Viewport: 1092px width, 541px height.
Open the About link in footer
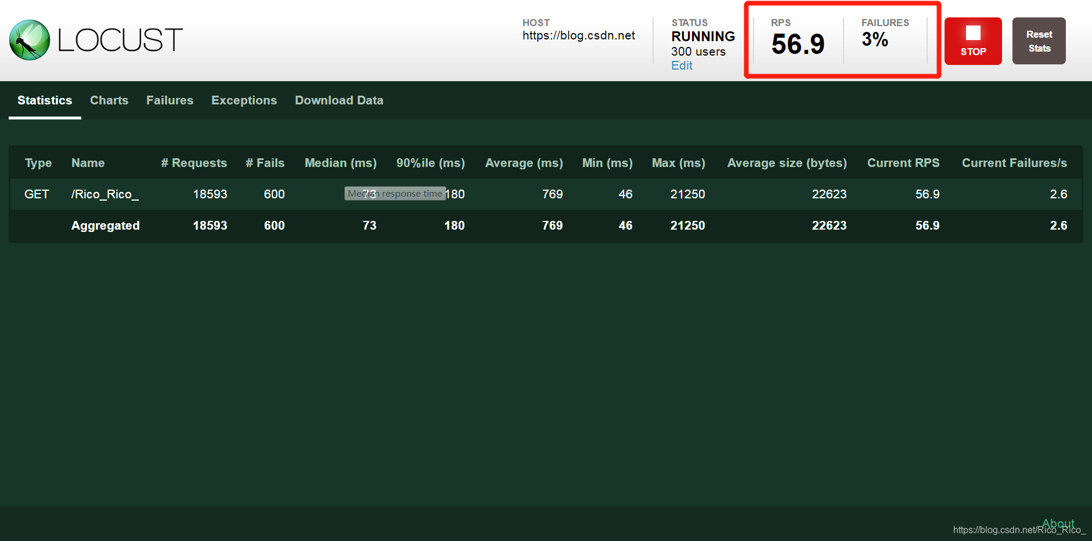point(1058,524)
